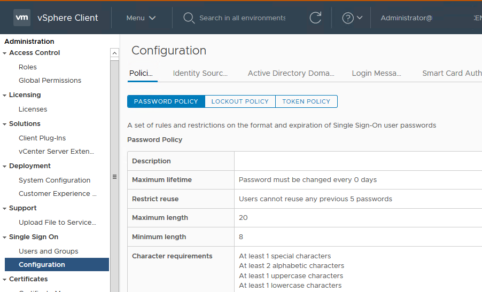
Task: Switch to the Policies tab
Action: coord(141,73)
